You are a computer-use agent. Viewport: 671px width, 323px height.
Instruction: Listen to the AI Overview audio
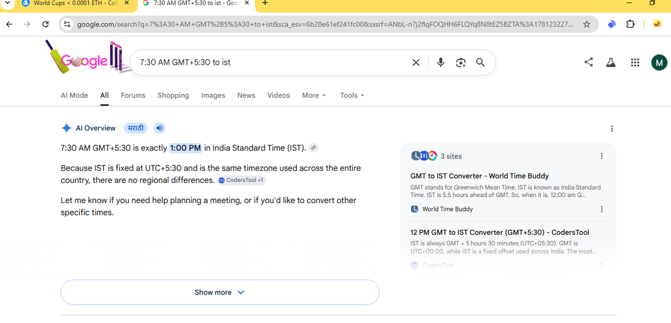[x=159, y=128]
